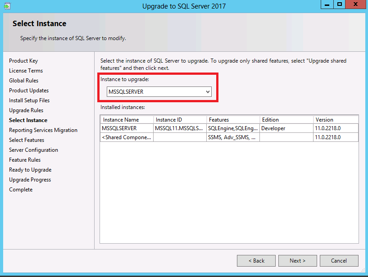Select the Feature Rules step
The height and width of the screenshot is (277, 368).
25,159
